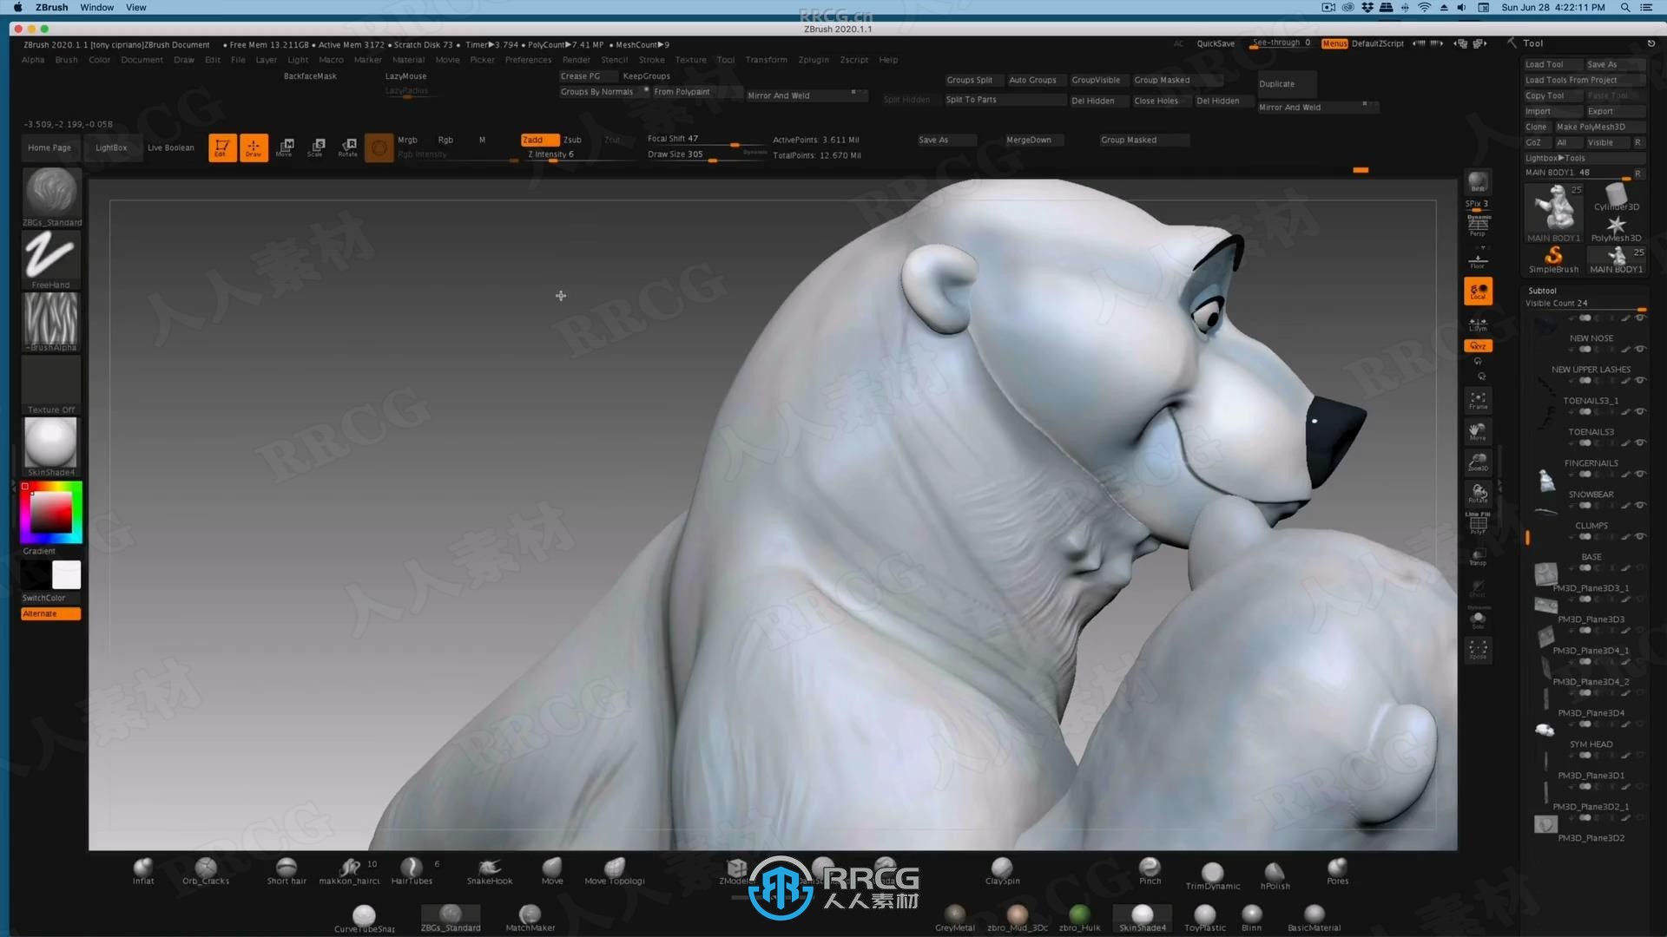Toggle Perspective mode
This screenshot has height=937, width=1667.
[1478, 225]
